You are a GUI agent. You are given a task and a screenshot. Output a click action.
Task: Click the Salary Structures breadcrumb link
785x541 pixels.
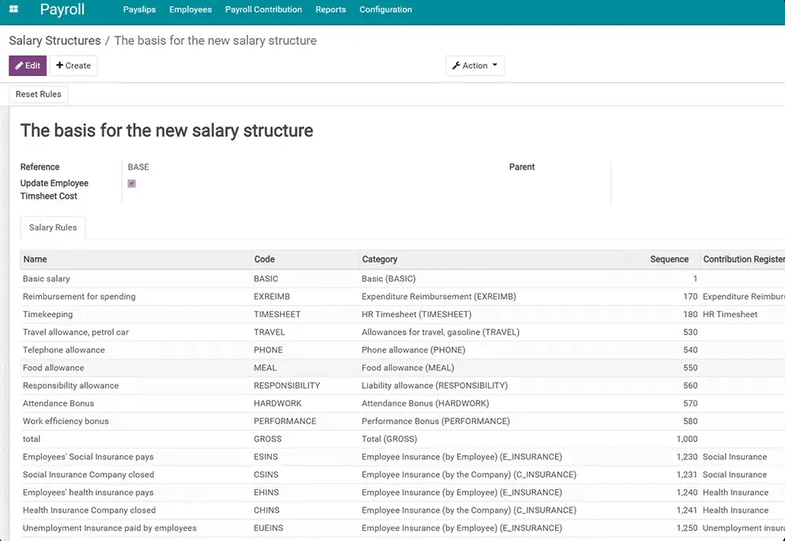[x=54, y=40]
